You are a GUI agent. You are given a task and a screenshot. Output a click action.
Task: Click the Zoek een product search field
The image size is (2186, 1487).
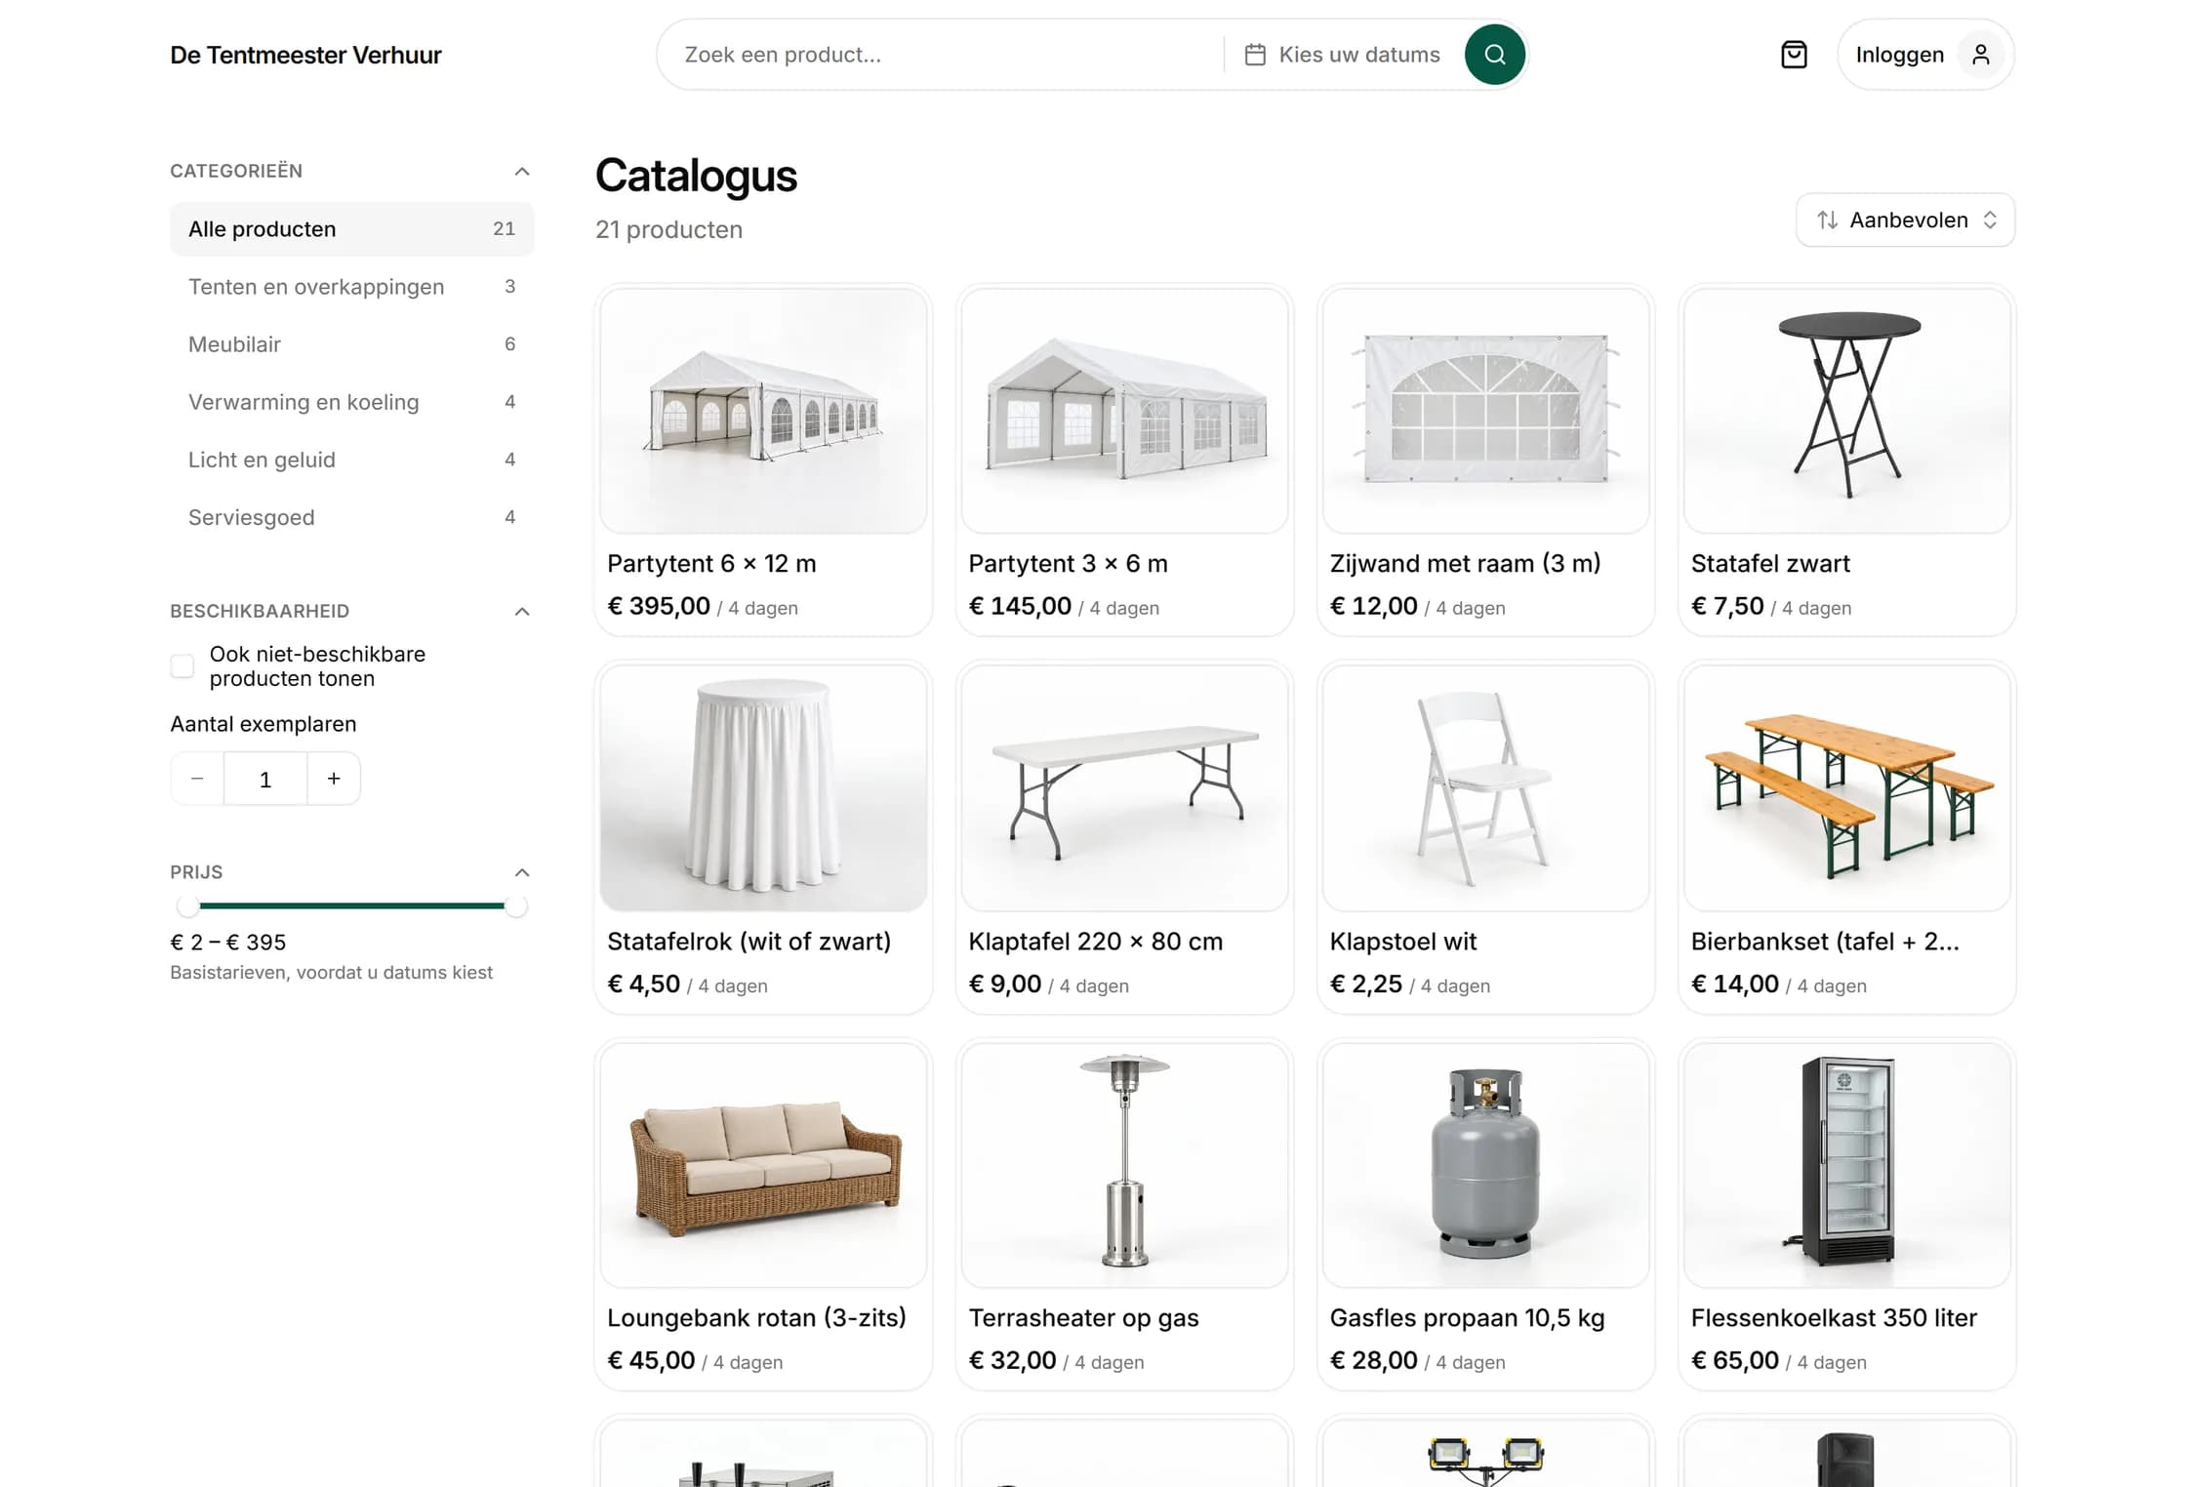coord(942,55)
